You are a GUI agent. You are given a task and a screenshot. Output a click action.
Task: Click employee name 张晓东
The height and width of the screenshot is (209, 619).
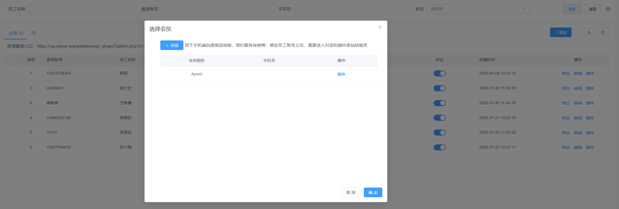coord(126,118)
